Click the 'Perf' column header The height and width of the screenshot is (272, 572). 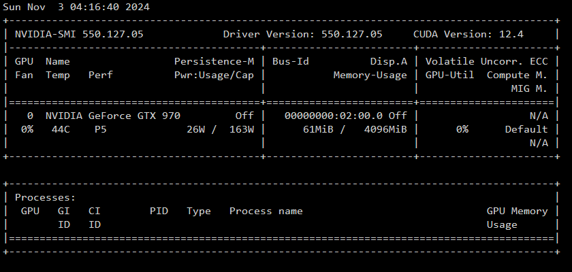coord(101,75)
